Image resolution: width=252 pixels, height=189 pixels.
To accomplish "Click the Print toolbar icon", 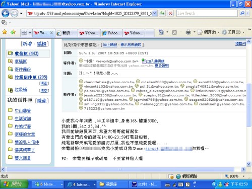I will (x=188, y=32).
